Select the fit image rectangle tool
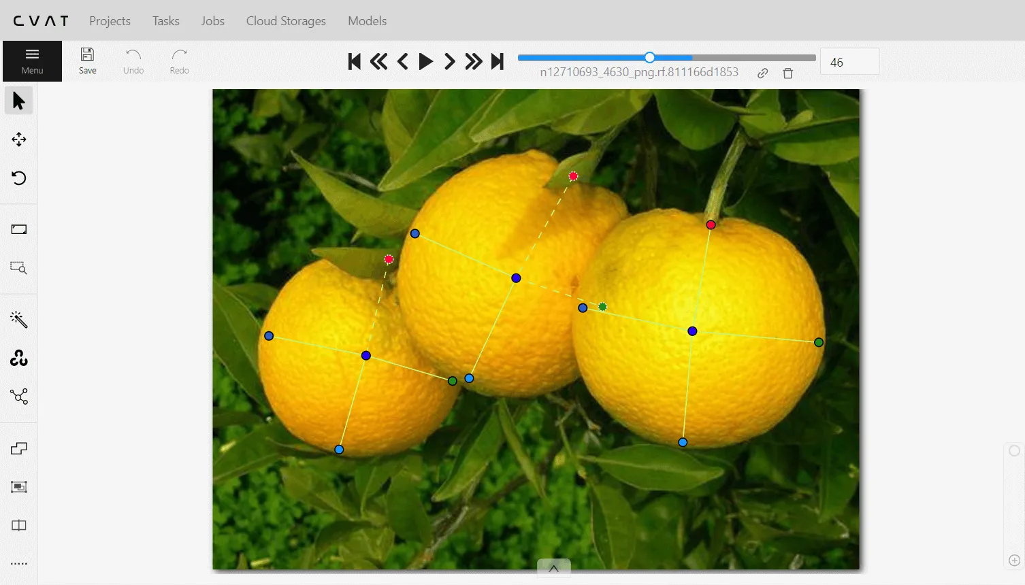Viewport: 1025px width, 585px height. tap(18, 229)
